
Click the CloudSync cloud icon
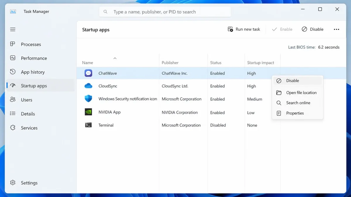point(88,86)
